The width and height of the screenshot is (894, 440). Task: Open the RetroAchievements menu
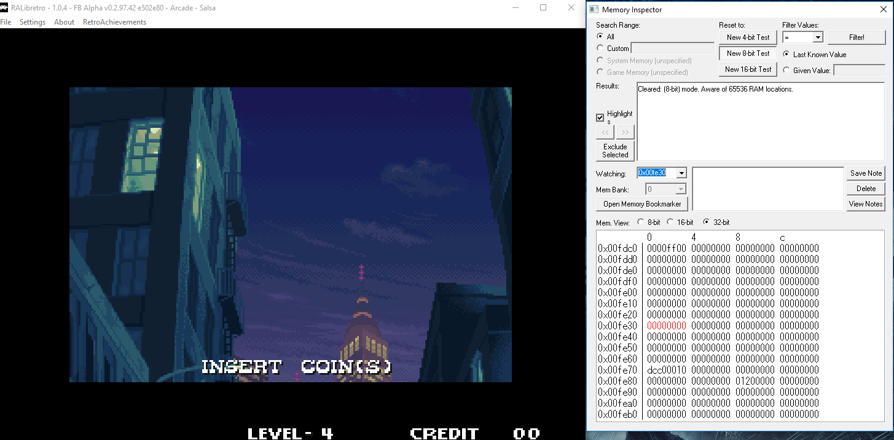click(114, 22)
